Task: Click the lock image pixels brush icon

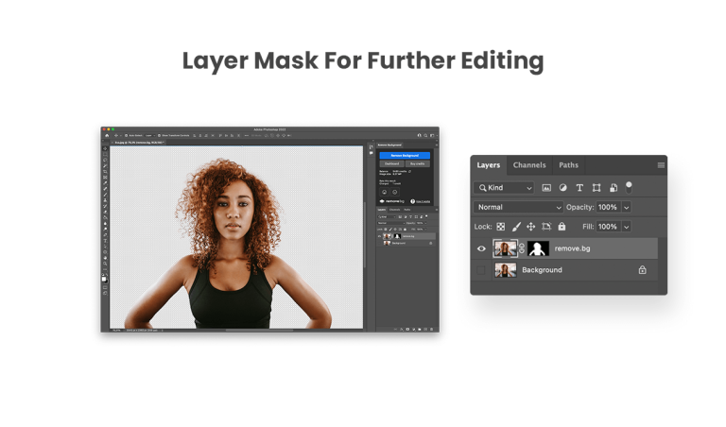Action: point(516,227)
